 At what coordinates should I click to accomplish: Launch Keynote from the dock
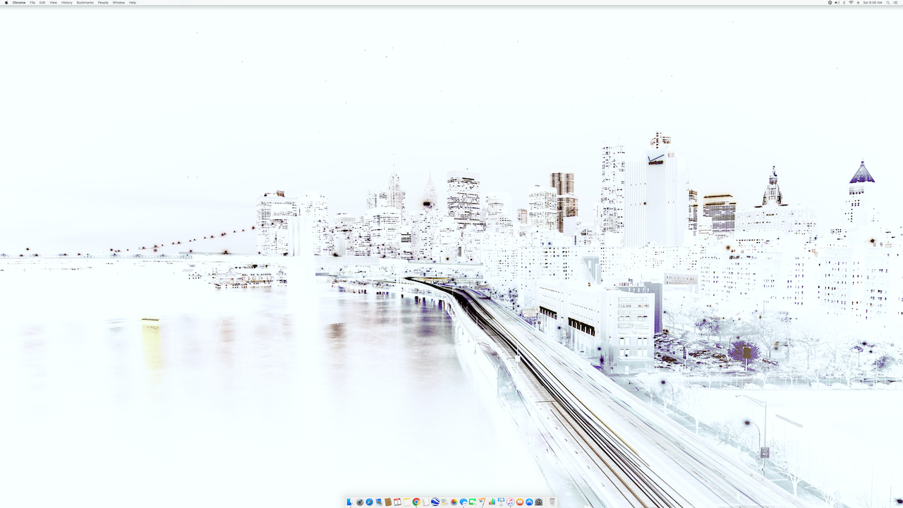(x=501, y=502)
